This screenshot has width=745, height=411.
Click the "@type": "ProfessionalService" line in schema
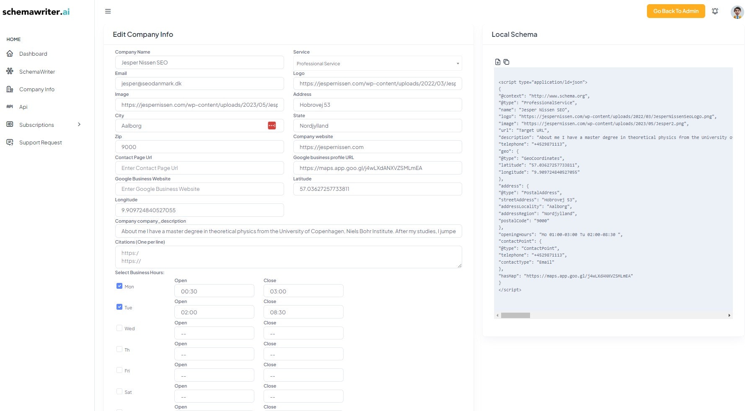538,103
